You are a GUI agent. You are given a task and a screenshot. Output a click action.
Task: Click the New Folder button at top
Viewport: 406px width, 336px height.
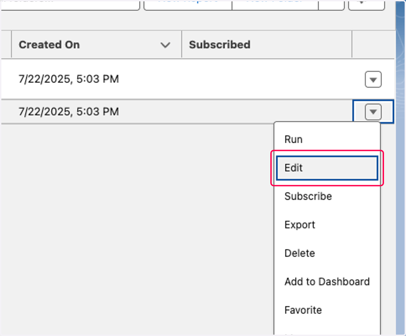pos(275,5)
